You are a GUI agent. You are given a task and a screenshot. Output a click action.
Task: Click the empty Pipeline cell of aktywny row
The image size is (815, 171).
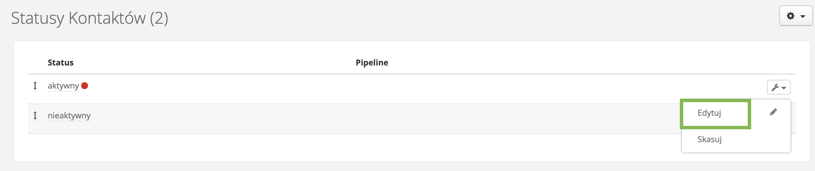tap(372, 88)
